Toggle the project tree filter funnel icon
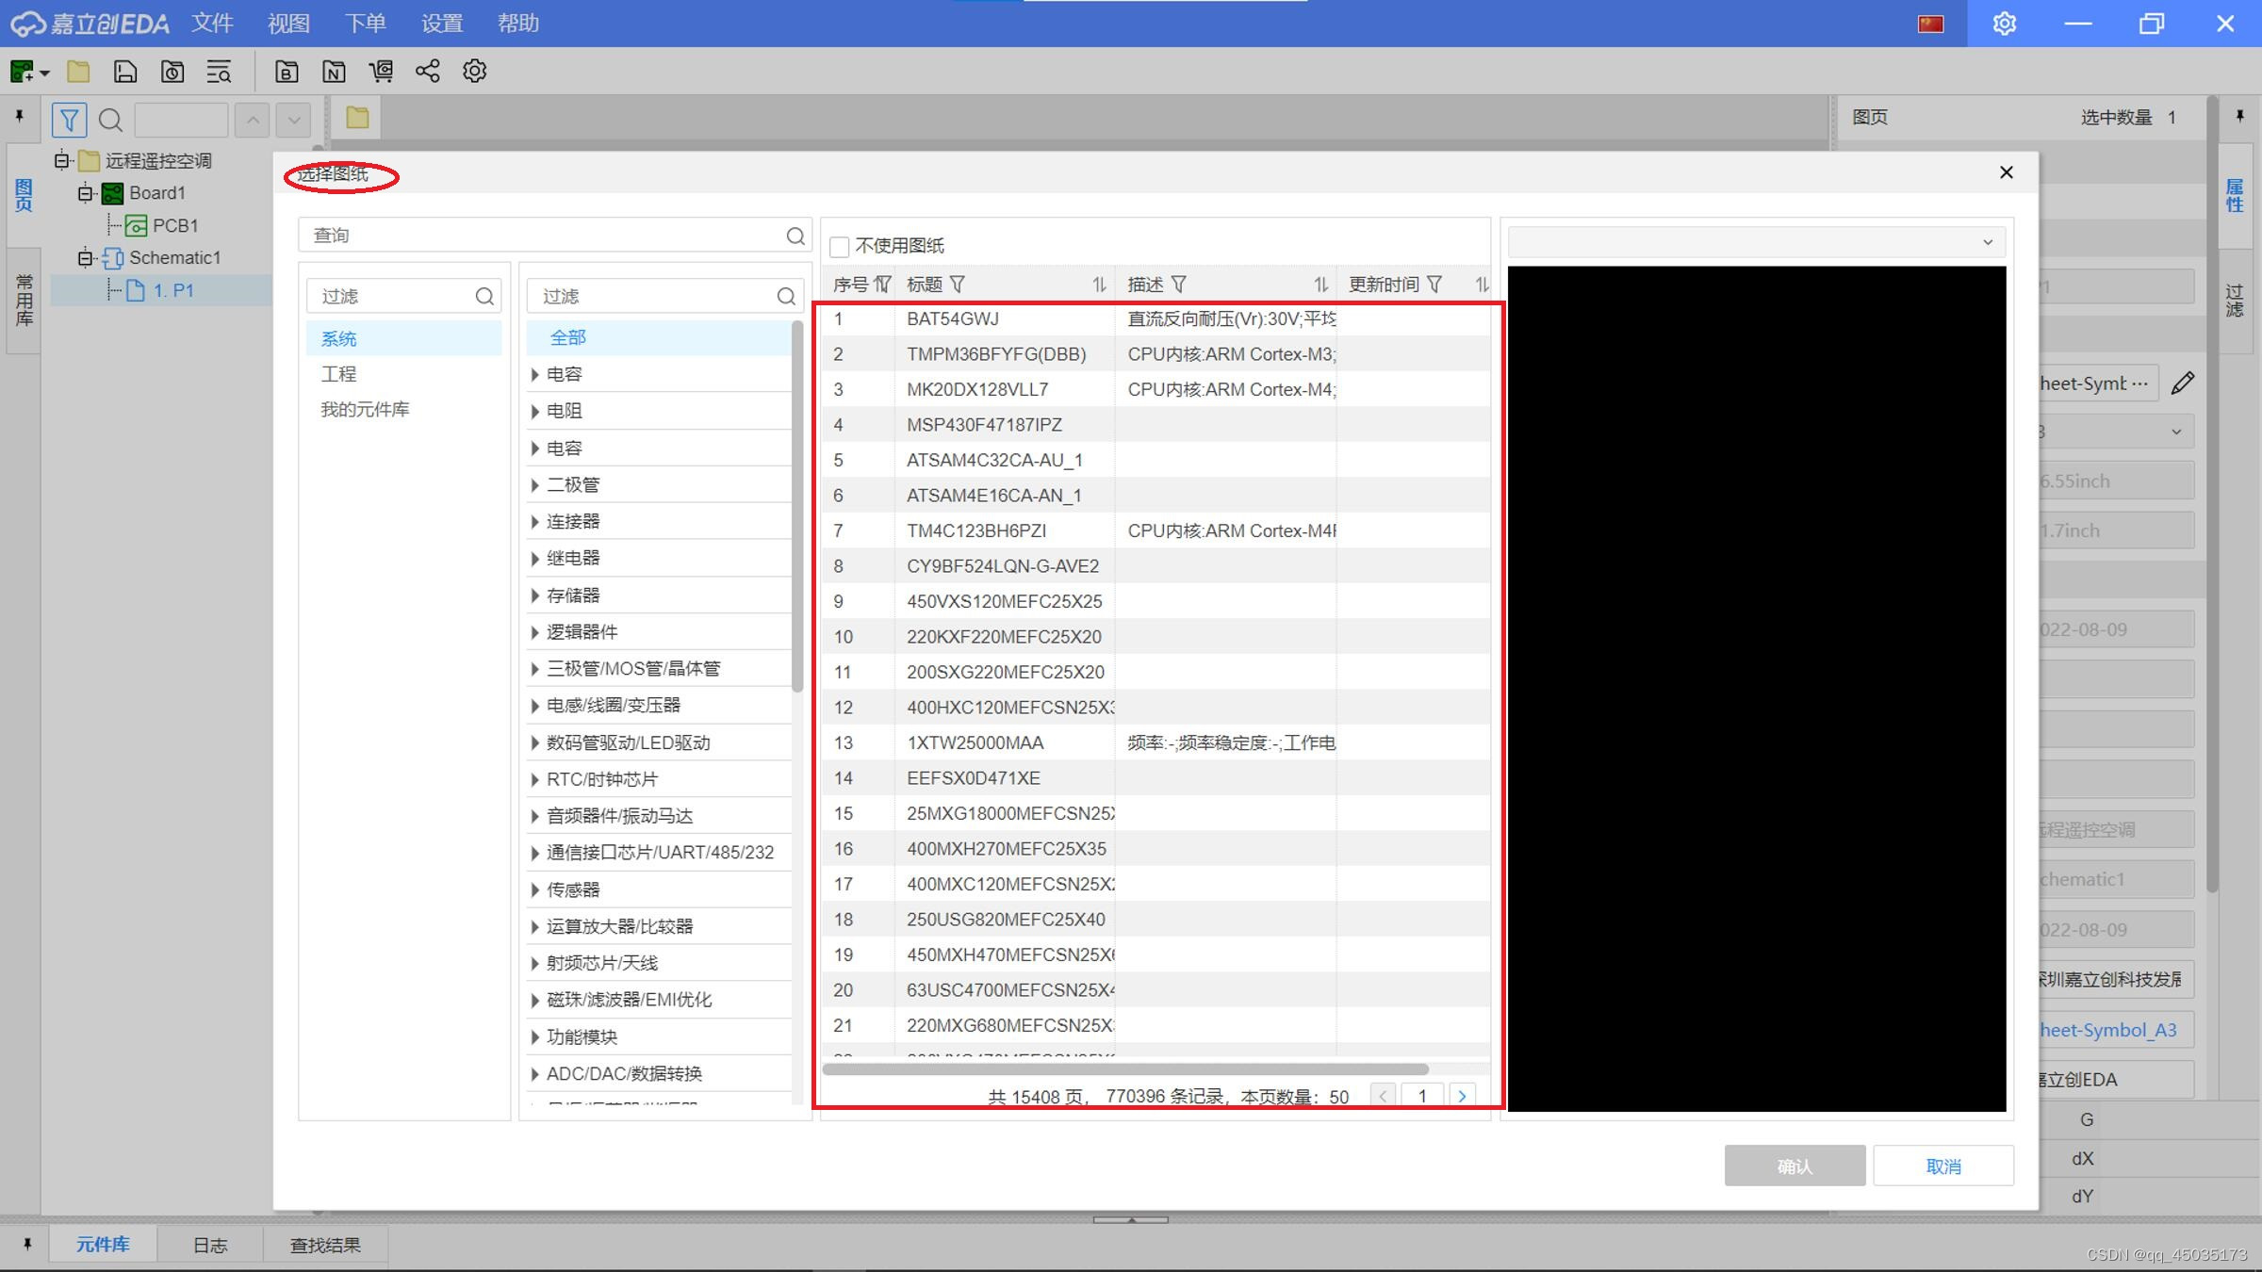The width and height of the screenshot is (2262, 1272). [69, 120]
